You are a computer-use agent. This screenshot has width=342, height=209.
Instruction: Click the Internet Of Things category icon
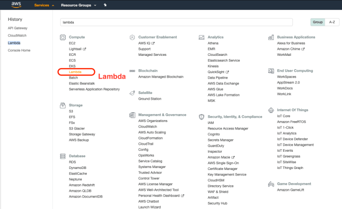[271, 110]
